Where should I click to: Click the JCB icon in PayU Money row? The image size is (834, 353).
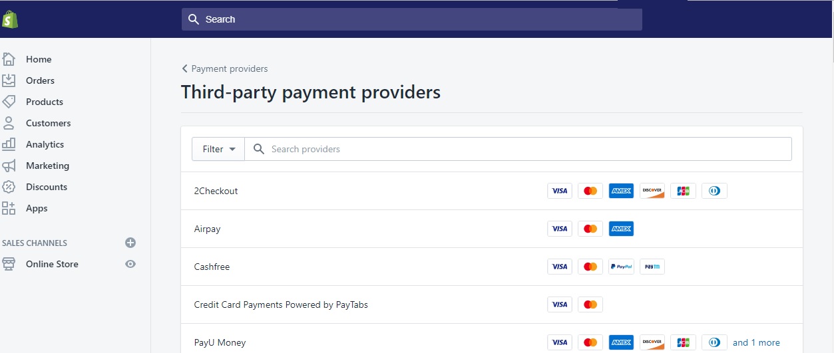pyautogui.click(x=683, y=342)
